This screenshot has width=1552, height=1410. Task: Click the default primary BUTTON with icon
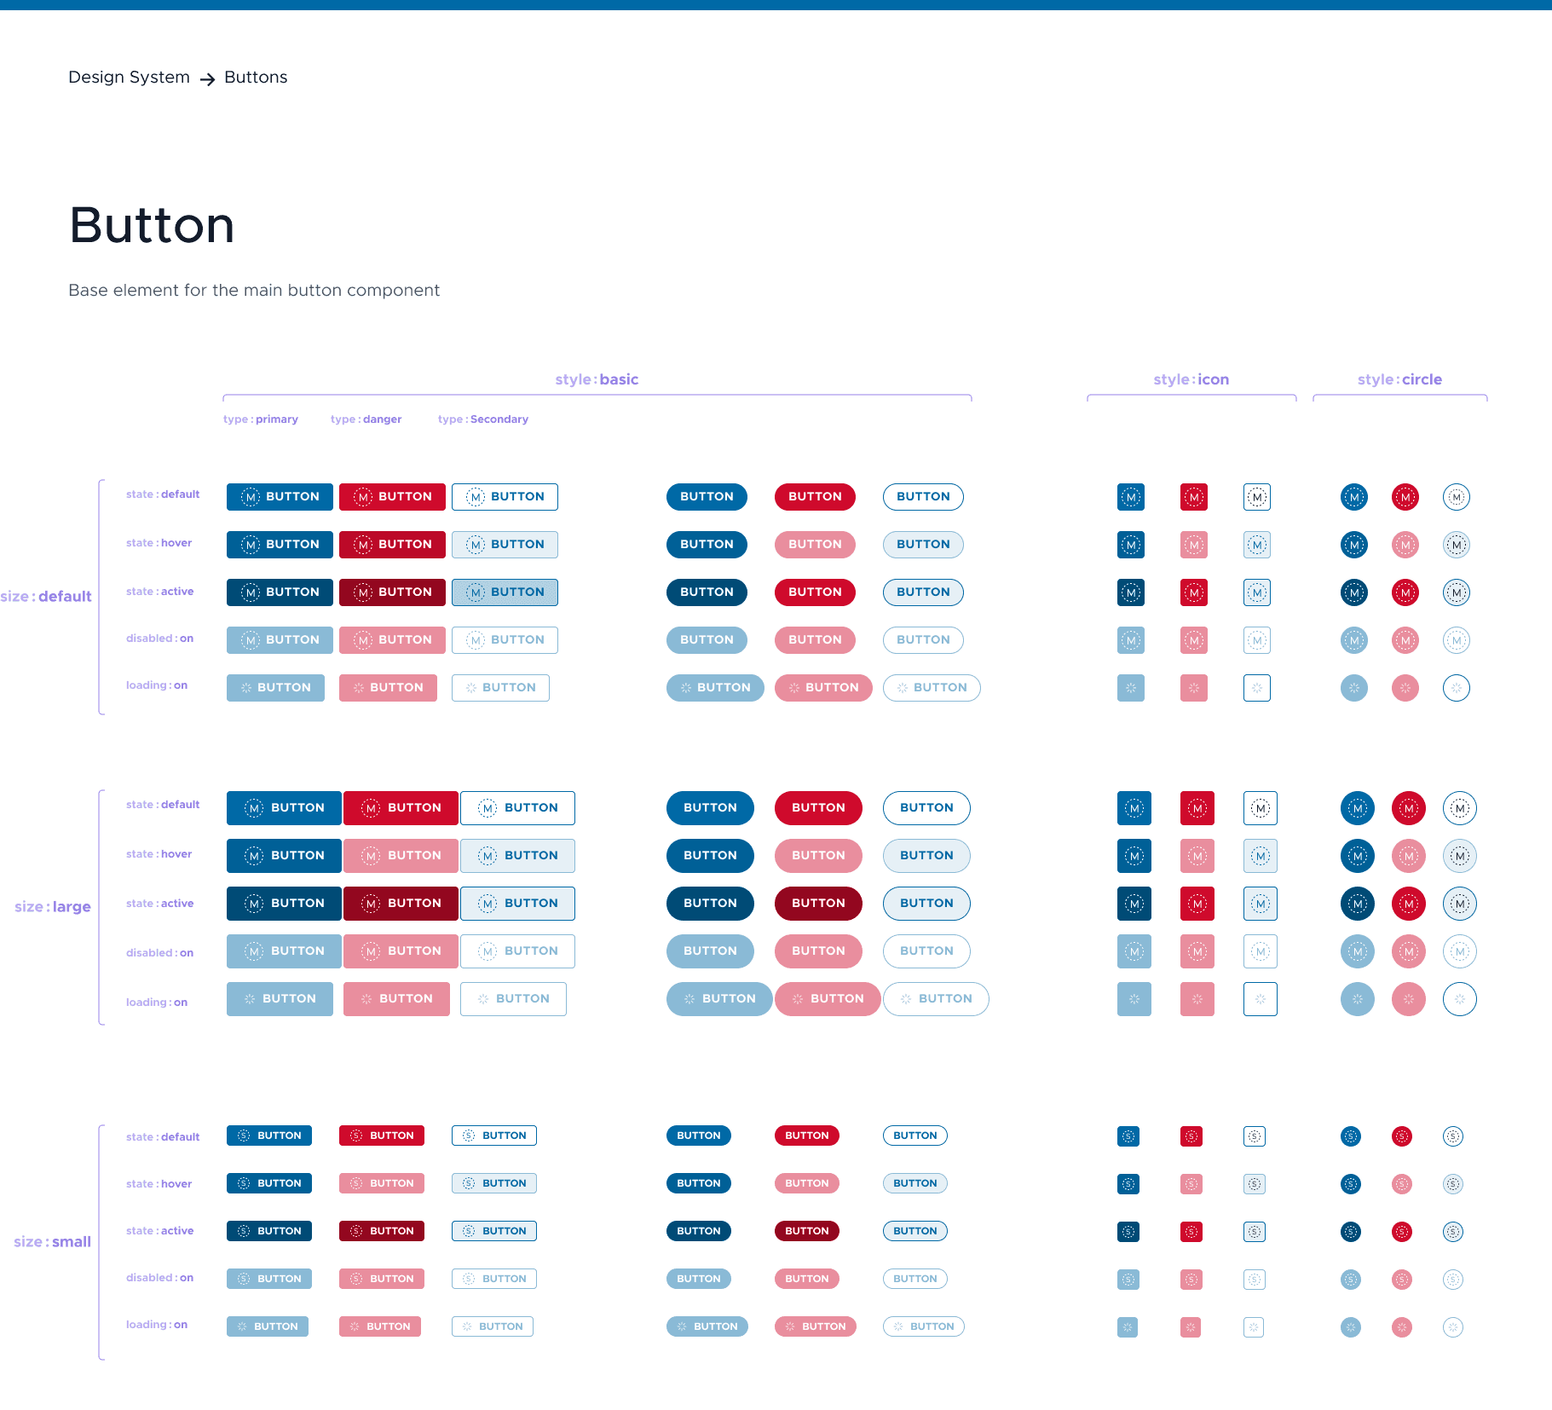(x=280, y=496)
